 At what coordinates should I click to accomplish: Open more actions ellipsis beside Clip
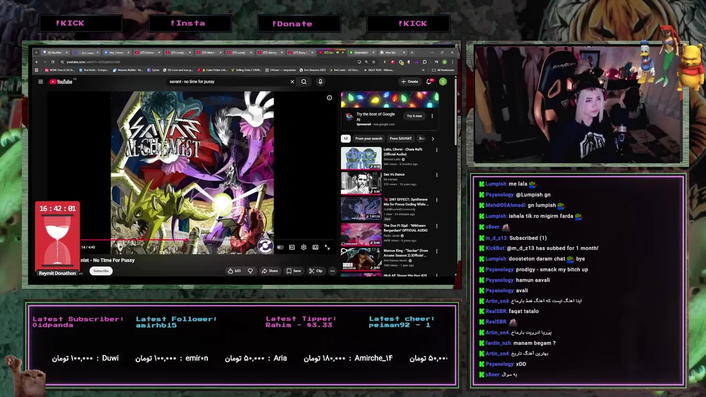pos(332,271)
